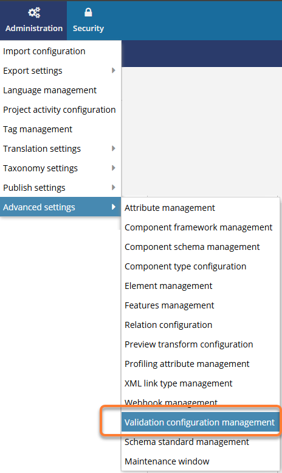The image size is (282, 473).
Task: Click the Administration gears icon
Action: pos(34,13)
